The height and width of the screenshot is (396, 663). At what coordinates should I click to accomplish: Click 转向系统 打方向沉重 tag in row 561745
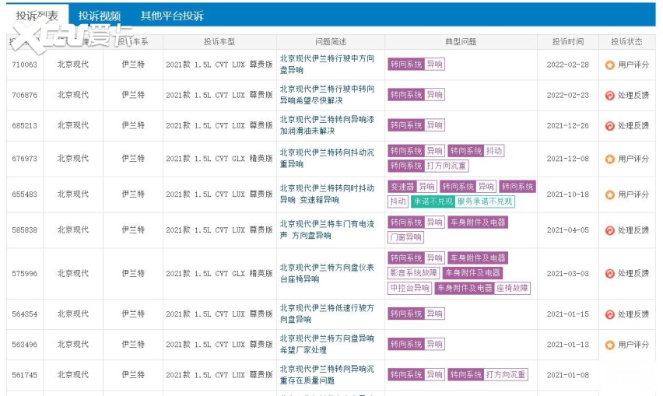[488, 374]
